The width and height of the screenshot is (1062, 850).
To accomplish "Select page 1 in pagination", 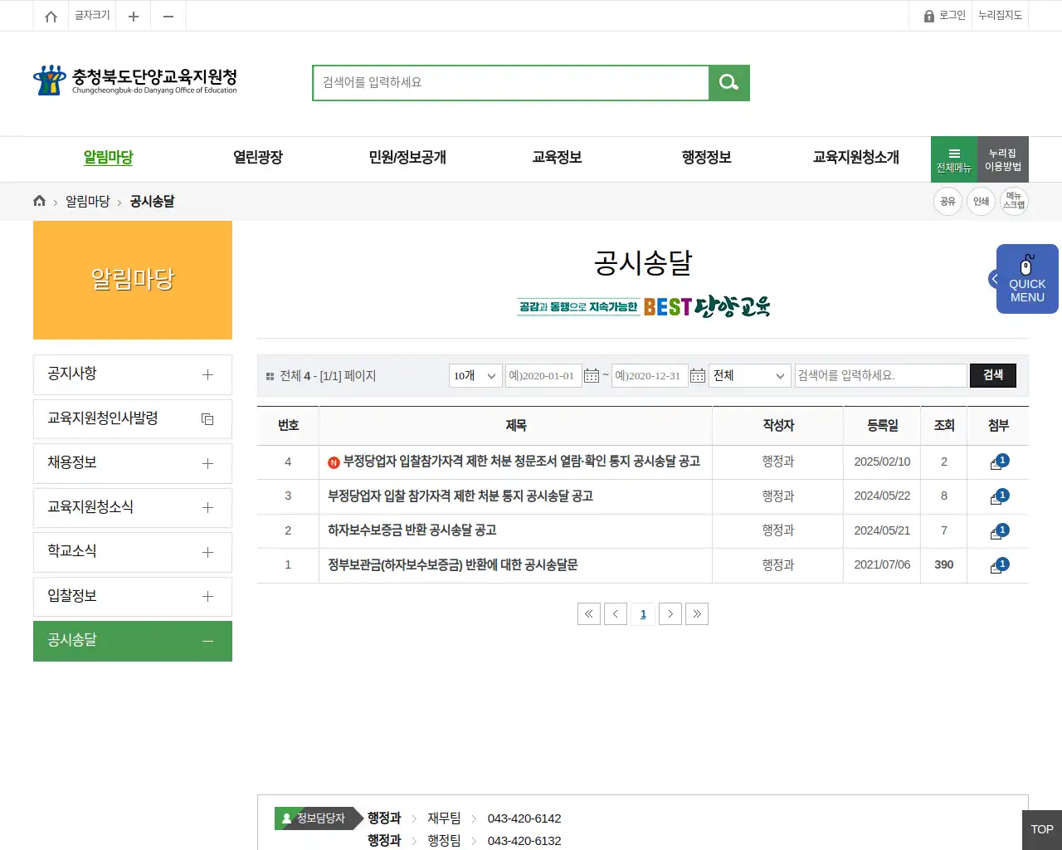I will click(x=643, y=614).
